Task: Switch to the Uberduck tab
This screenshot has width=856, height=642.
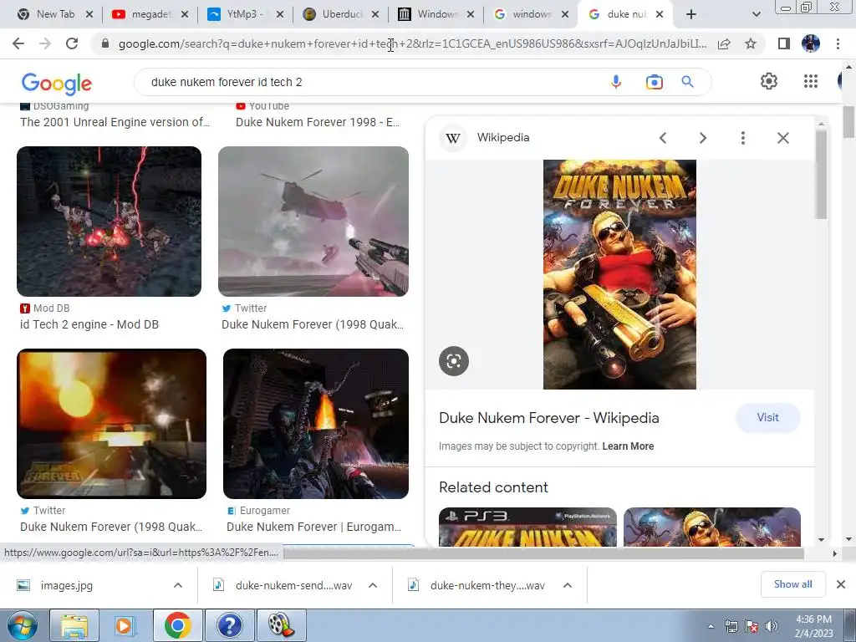Action: pos(341,14)
